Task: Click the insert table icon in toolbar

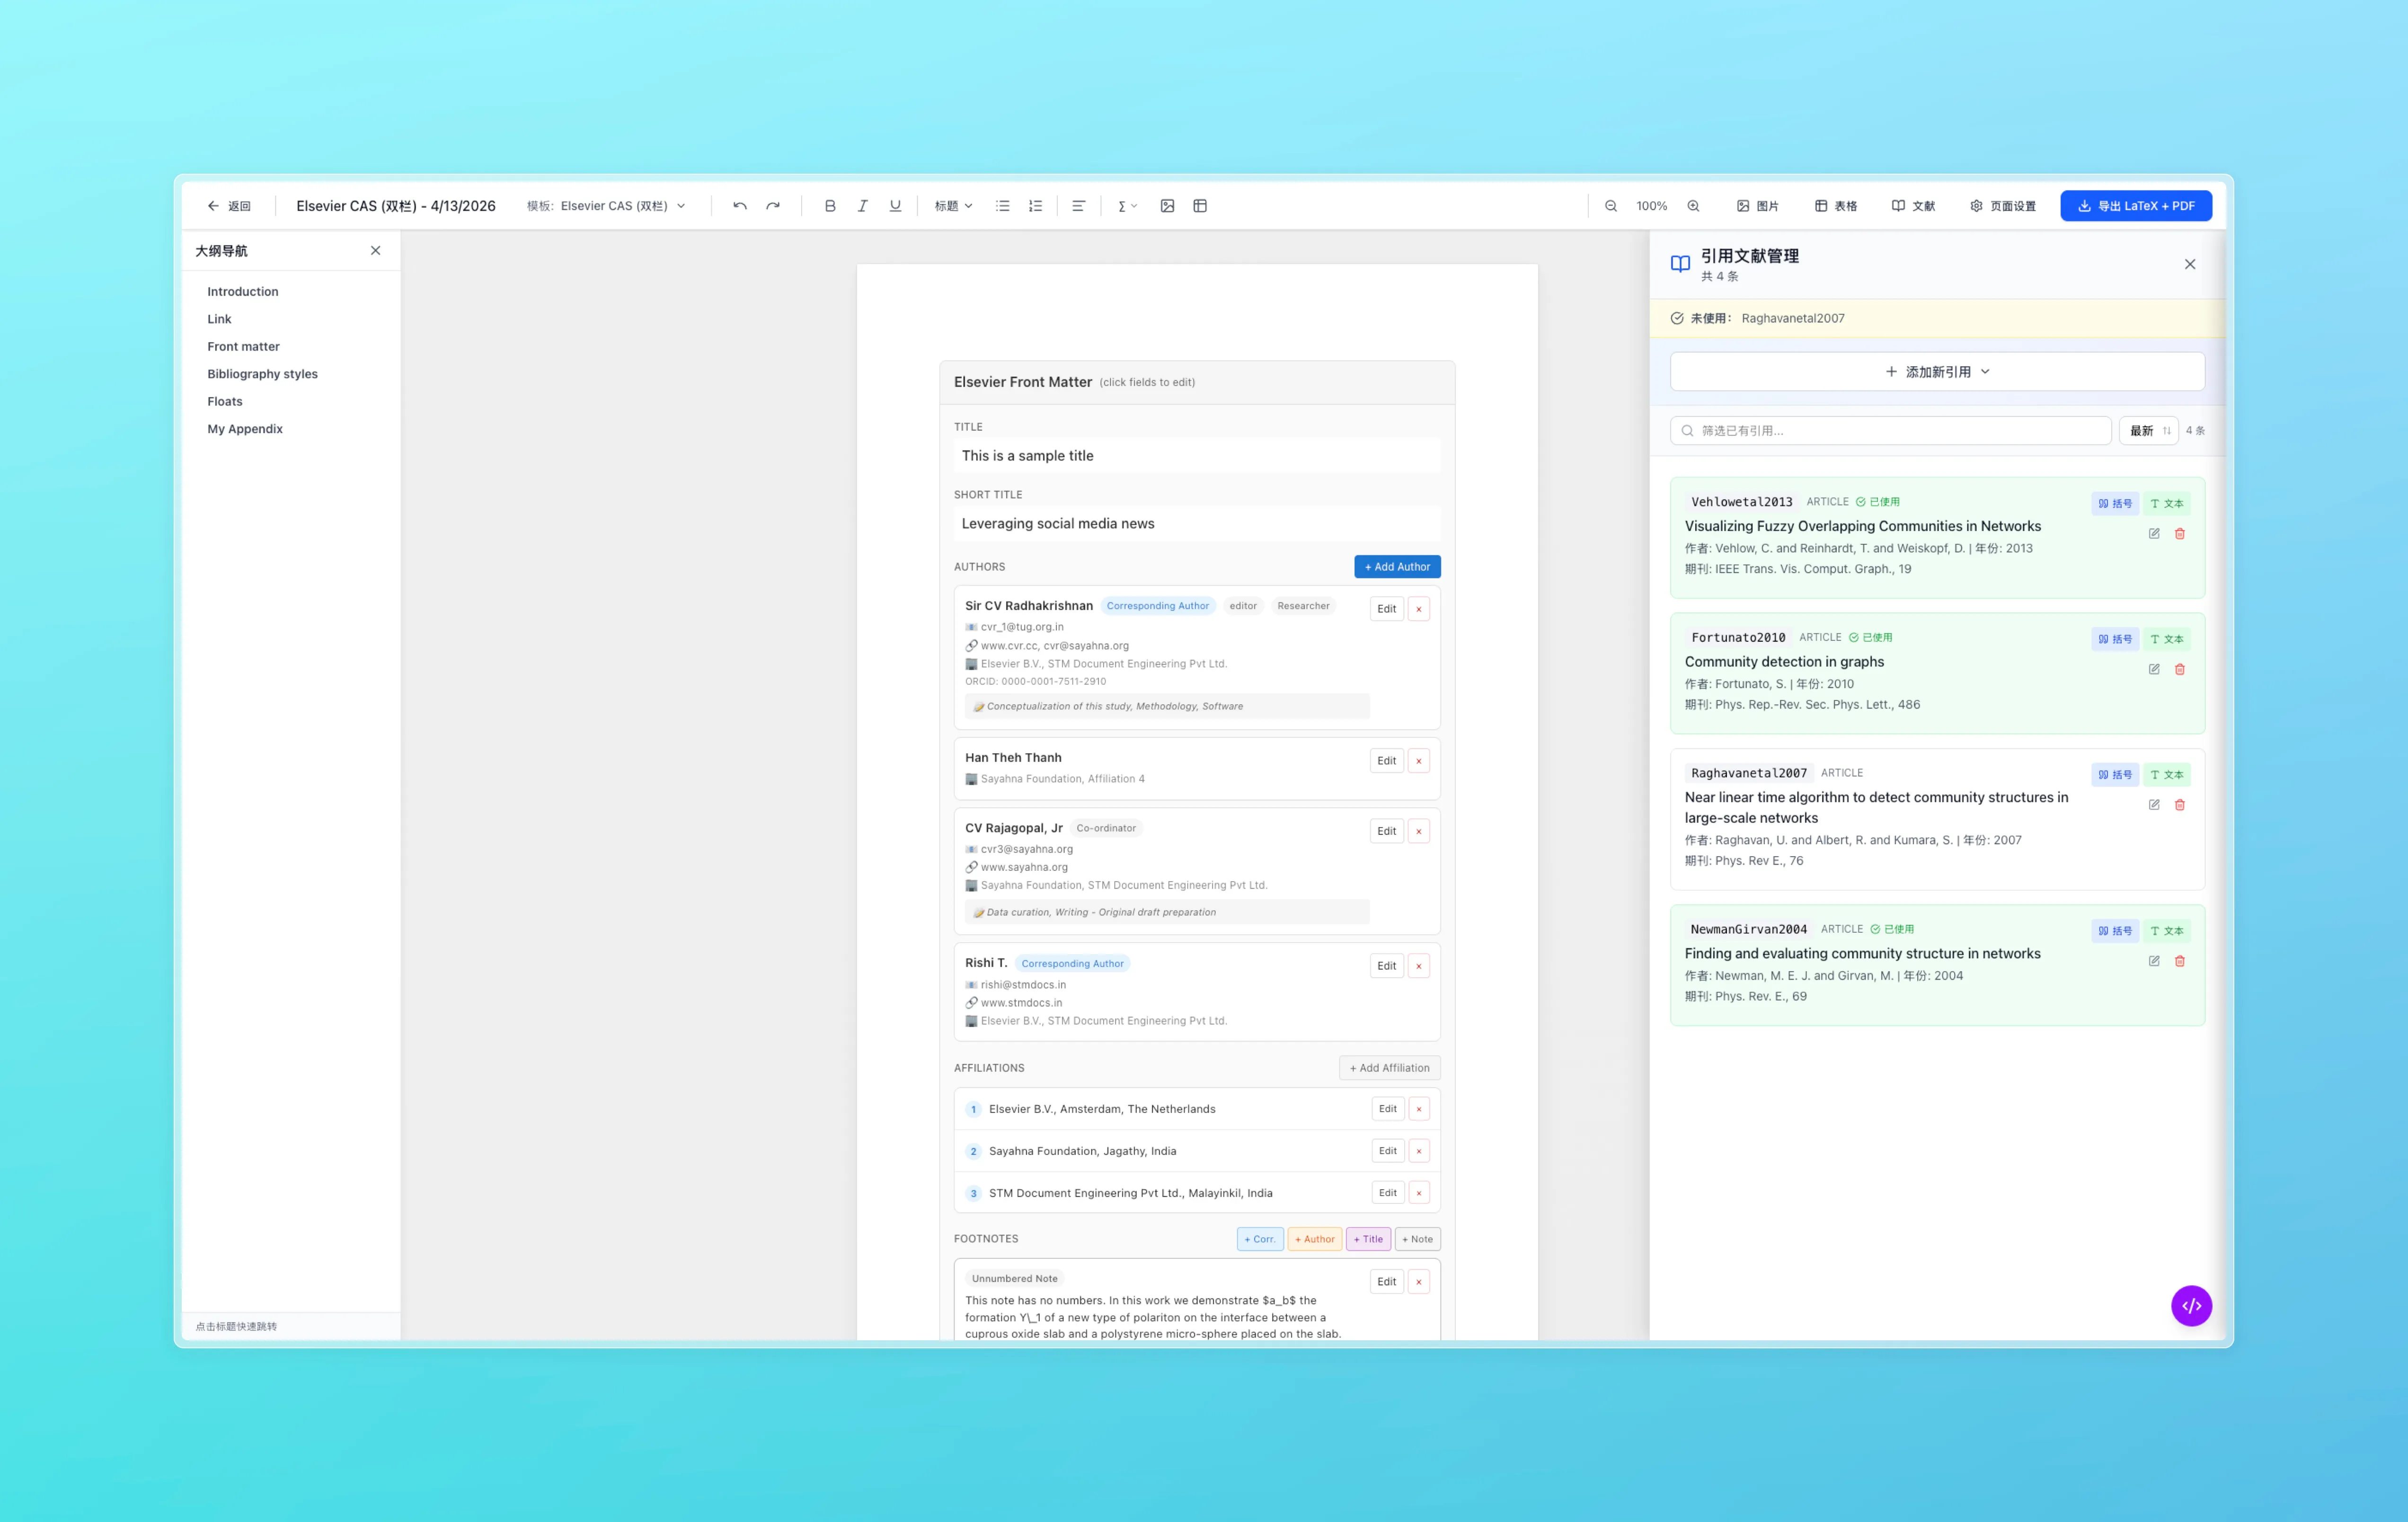Action: pyautogui.click(x=1200, y=206)
